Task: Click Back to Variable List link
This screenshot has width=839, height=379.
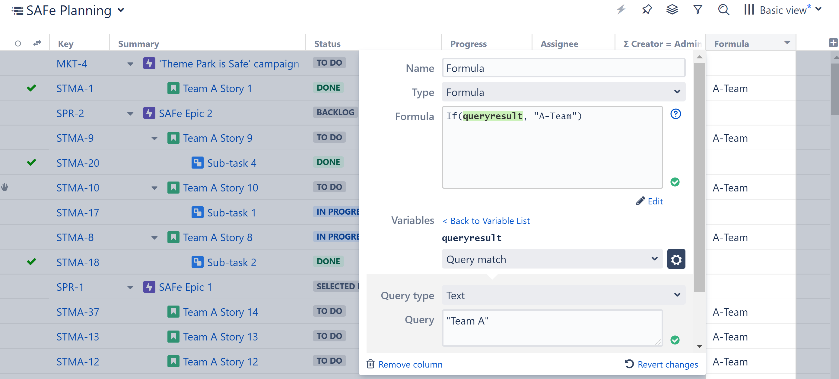Action: (x=486, y=221)
